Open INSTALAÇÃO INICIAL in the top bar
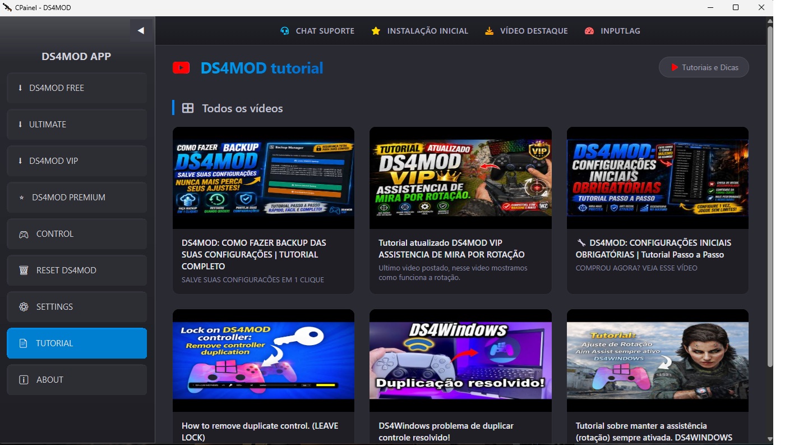Viewport: 785px width, 445px height. [x=419, y=31]
